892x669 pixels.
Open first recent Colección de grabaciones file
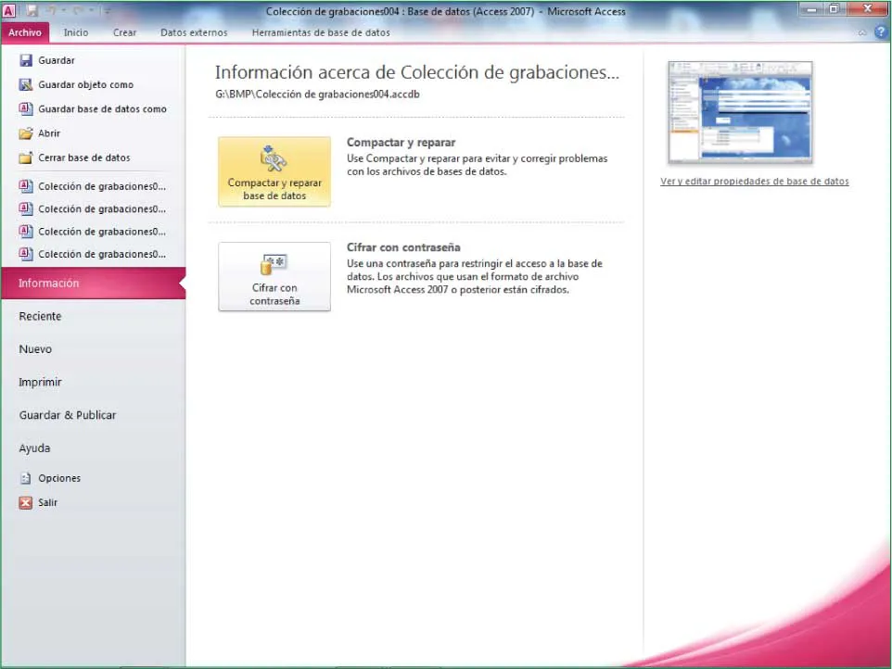coord(101,186)
